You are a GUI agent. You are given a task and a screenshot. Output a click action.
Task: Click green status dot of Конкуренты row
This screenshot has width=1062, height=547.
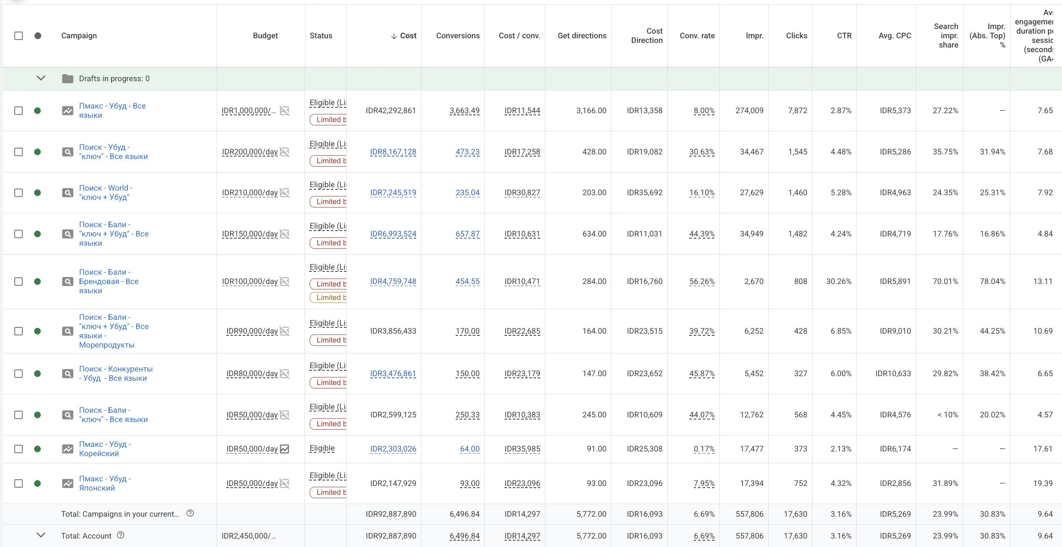[x=37, y=374]
